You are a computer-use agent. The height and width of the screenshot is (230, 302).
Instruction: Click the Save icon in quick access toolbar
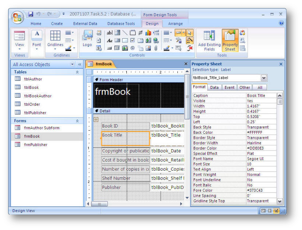pyautogui.click(x=31, y=14)
